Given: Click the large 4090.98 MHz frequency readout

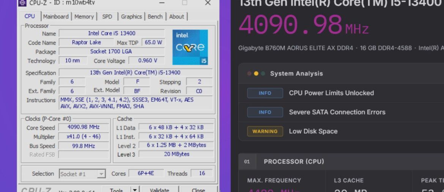Looking at the screenshot, I should [x=304, y=25].
